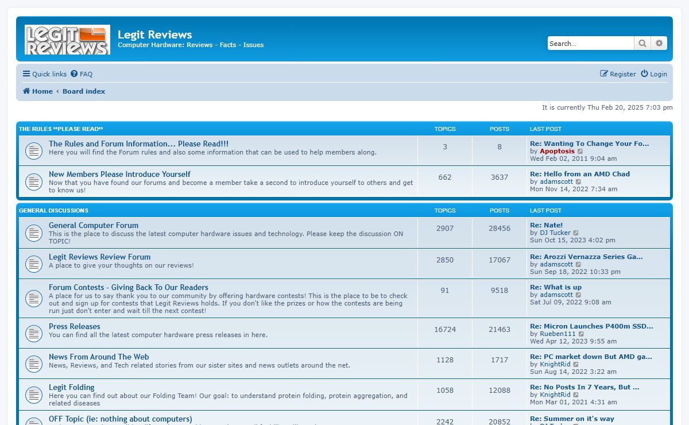Screen dimensions: 689x425
Task: Open last post Re: Hello from an AMD Chad
Action: [x=580, y=174]
